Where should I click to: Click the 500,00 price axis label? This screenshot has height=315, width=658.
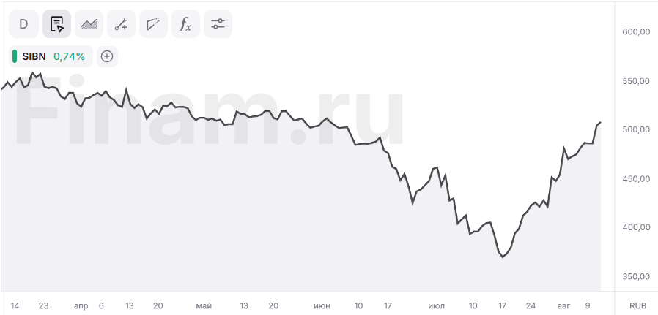[x=636, y=129]
